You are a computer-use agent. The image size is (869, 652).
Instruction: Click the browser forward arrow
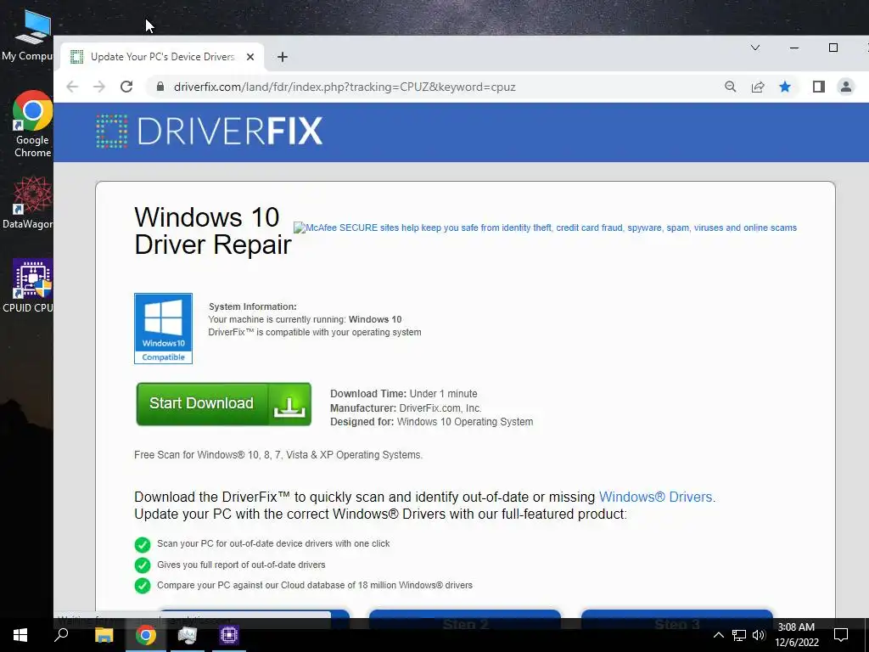coord(99,87)
